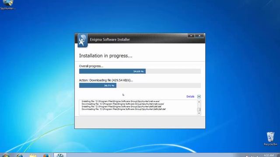
Task: Click the 'Enigma Software Installer' title text
Action: coord(110,40)
